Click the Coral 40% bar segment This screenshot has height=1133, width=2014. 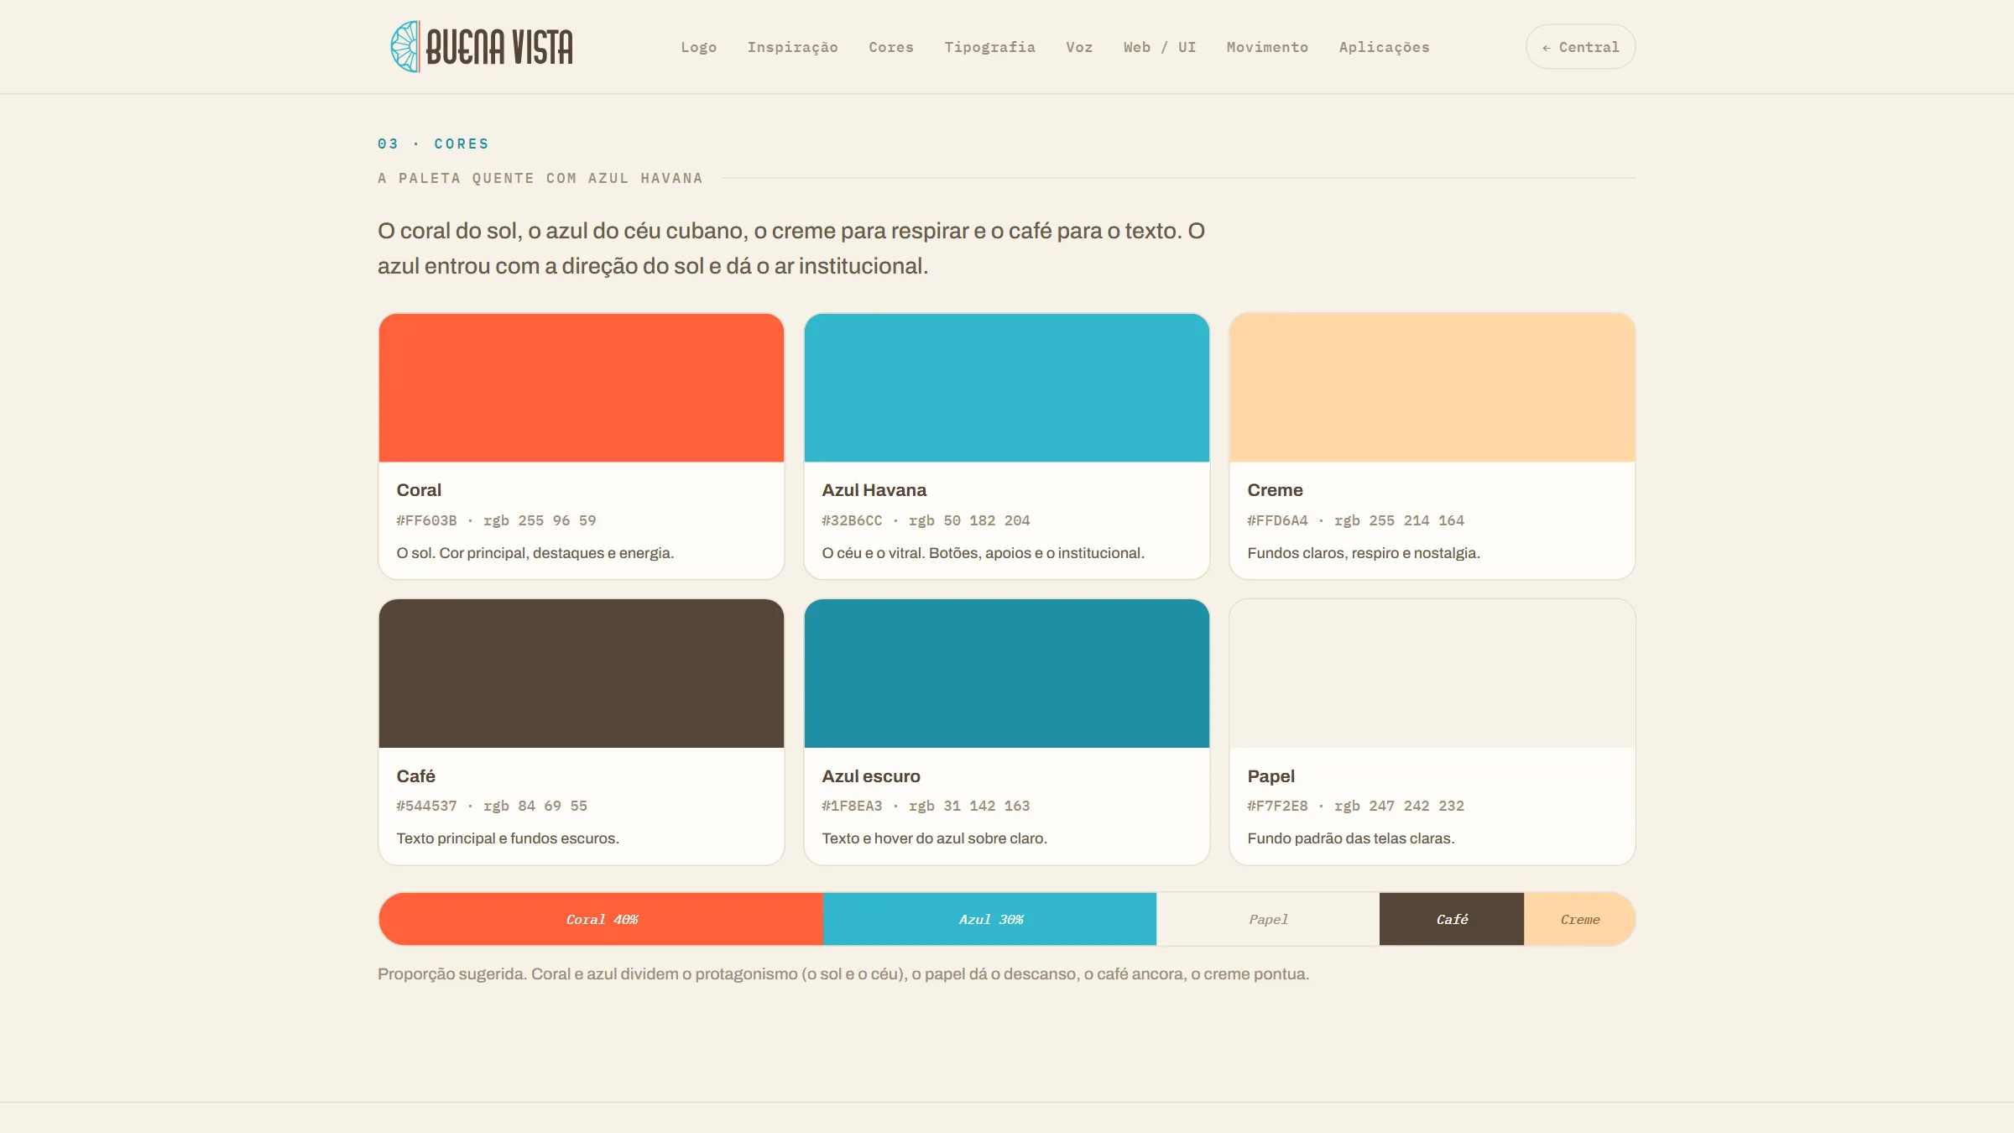pyautogui.click(x=601, y=919)
